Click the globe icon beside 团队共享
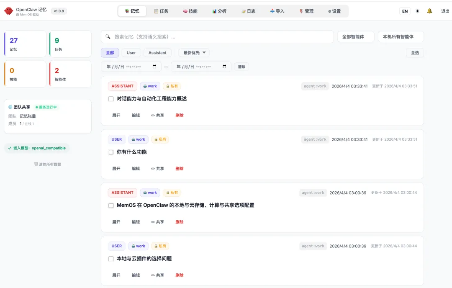 tap(10, 107)
